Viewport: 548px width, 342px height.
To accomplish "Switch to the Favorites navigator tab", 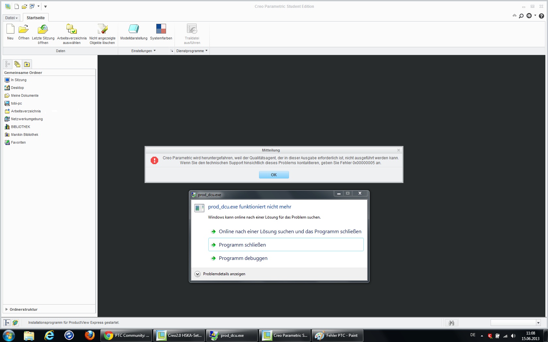I will (27, 64).
